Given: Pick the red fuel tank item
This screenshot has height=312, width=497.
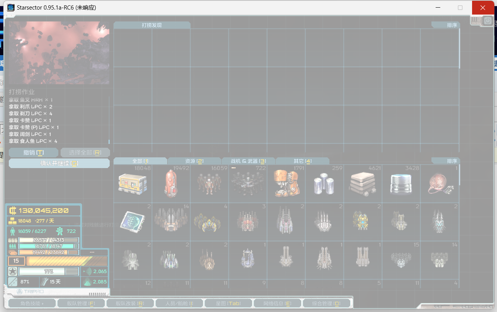Looking at the screenshot, I should point(171,184).
